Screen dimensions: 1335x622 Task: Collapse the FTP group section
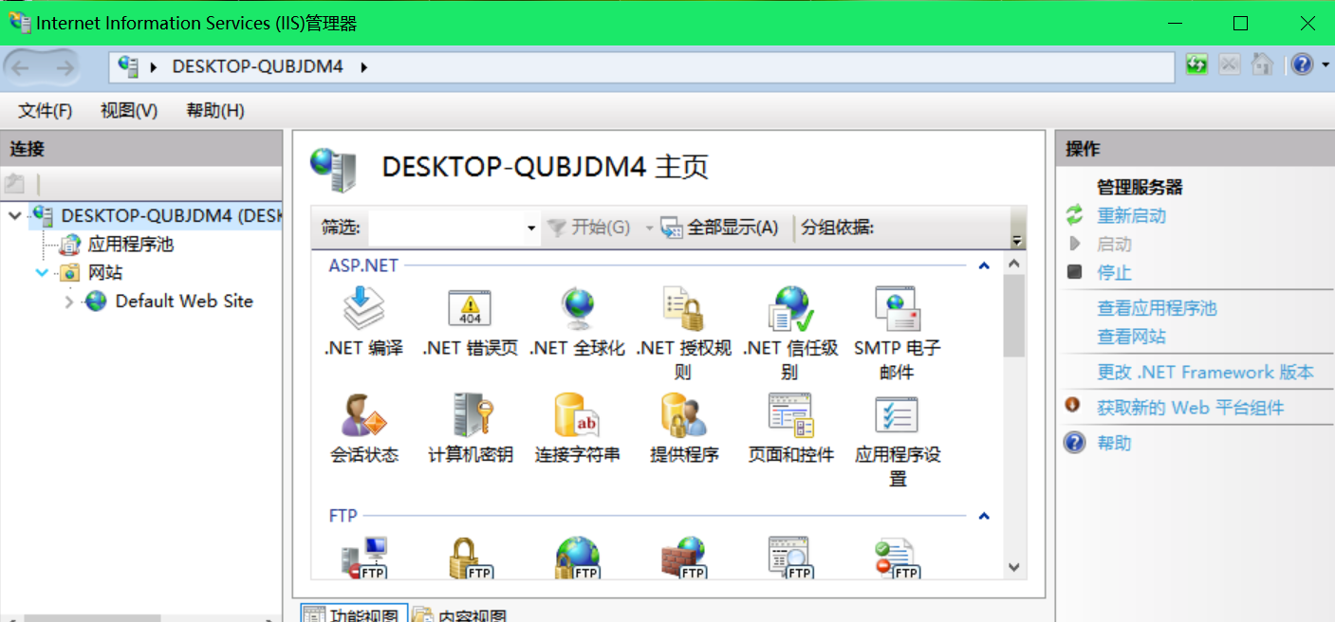click(984, 516)
